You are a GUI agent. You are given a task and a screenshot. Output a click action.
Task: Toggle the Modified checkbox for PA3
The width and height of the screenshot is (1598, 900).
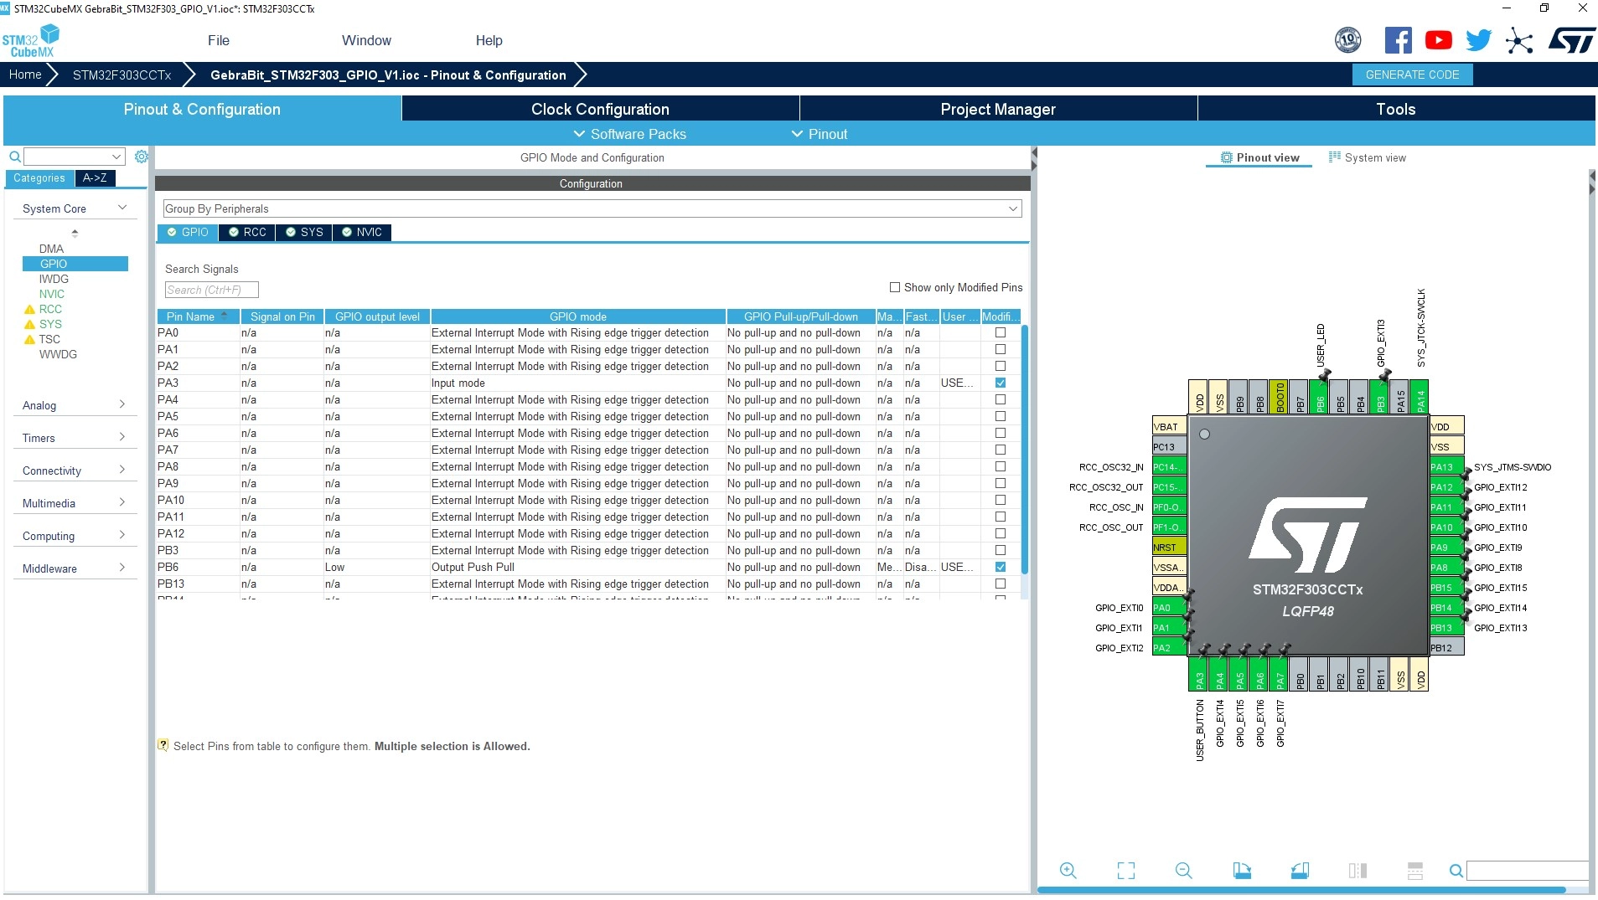point(1001,383)
